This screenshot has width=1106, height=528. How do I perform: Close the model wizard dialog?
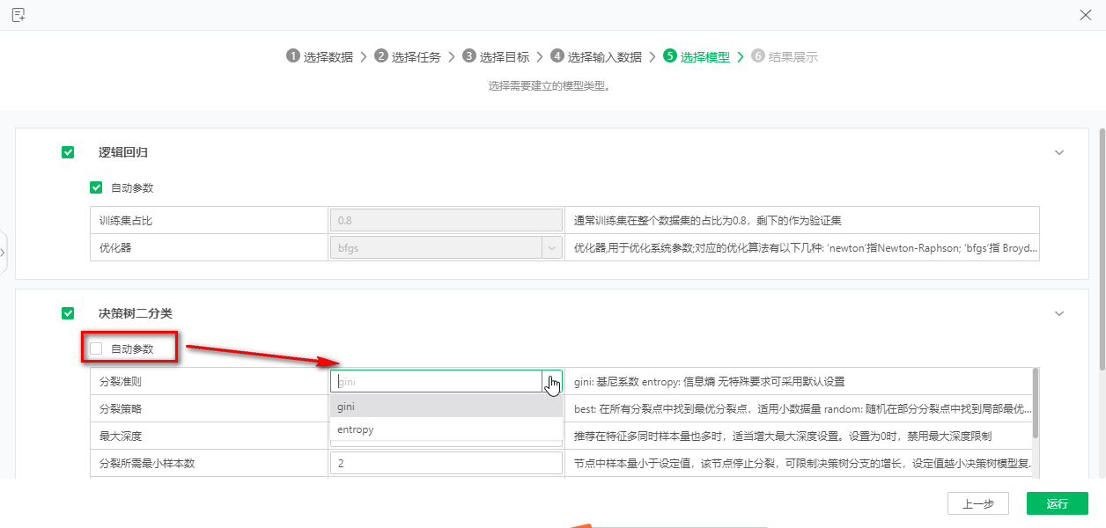pyautogui.click(x=1086, y=15)
